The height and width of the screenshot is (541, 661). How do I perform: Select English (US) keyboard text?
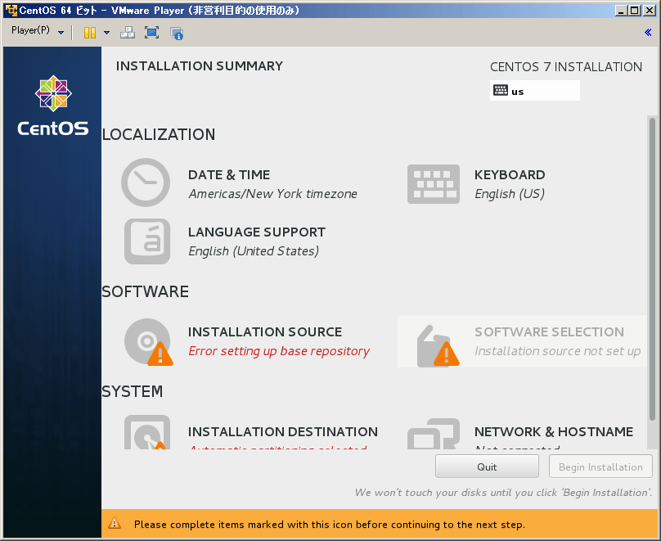pos(510,193)
